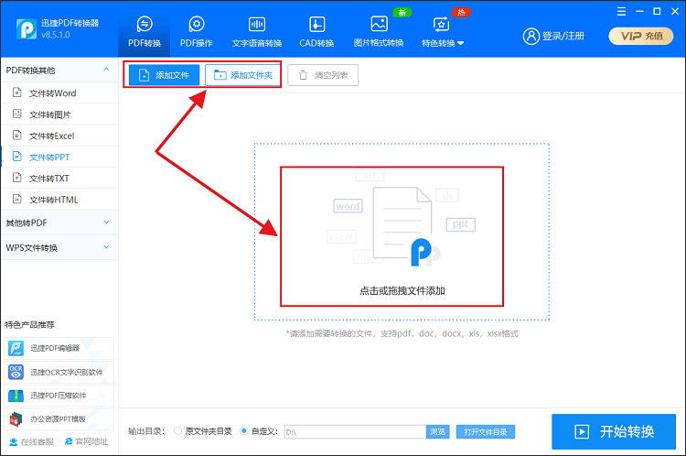Click the 文字语音转换 waveform icon
This screenshot has height=456, width=686.
(x=257, y=24)
